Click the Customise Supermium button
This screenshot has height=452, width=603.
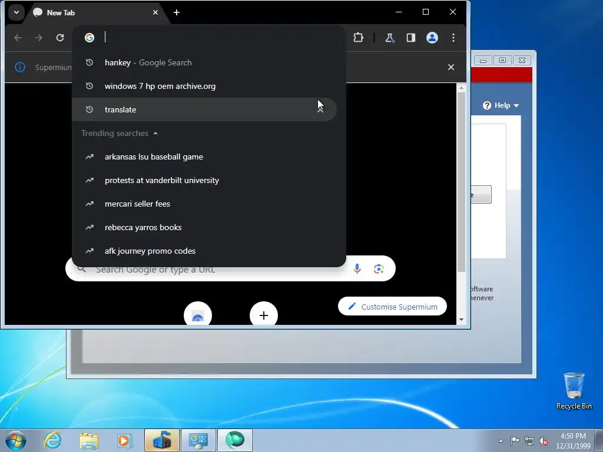point(392,307)
